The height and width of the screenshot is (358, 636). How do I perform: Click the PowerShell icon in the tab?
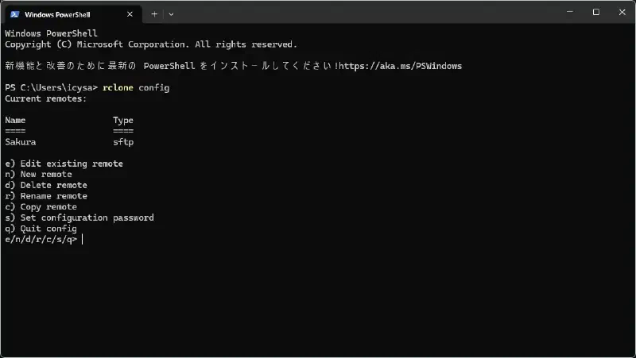pyautogui.click(x=15, y=14)
